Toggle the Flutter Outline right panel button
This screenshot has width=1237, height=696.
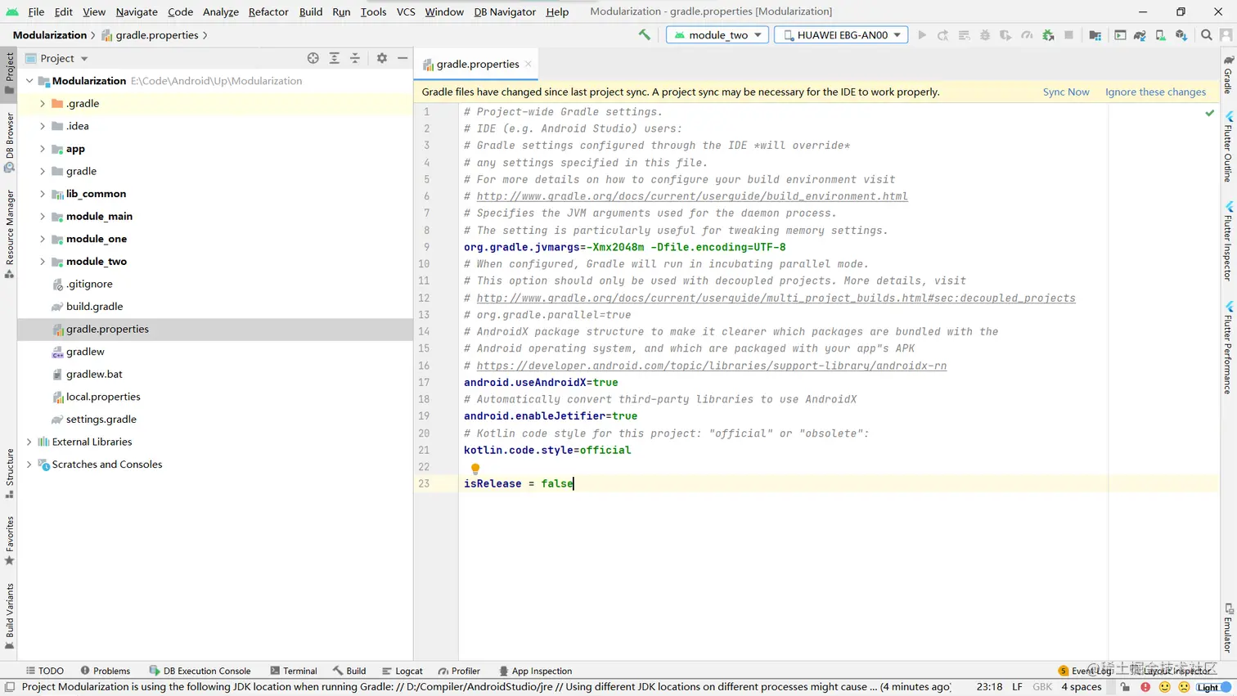pos(1228,146)
